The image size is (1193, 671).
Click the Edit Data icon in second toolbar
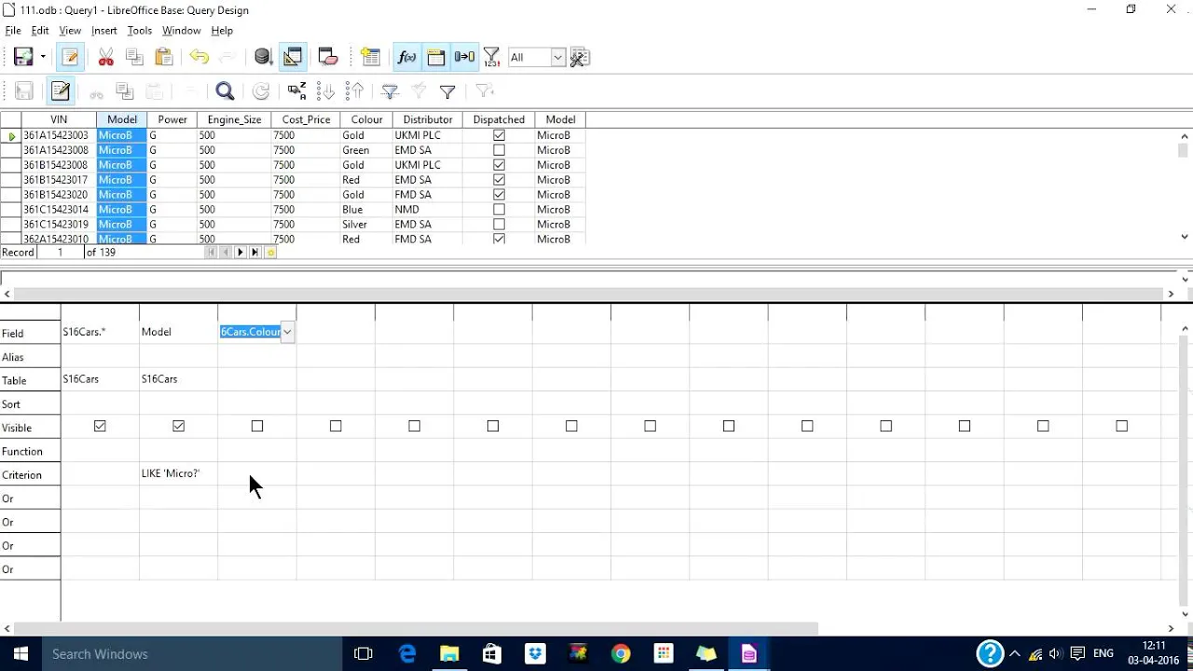click(61, 90)
